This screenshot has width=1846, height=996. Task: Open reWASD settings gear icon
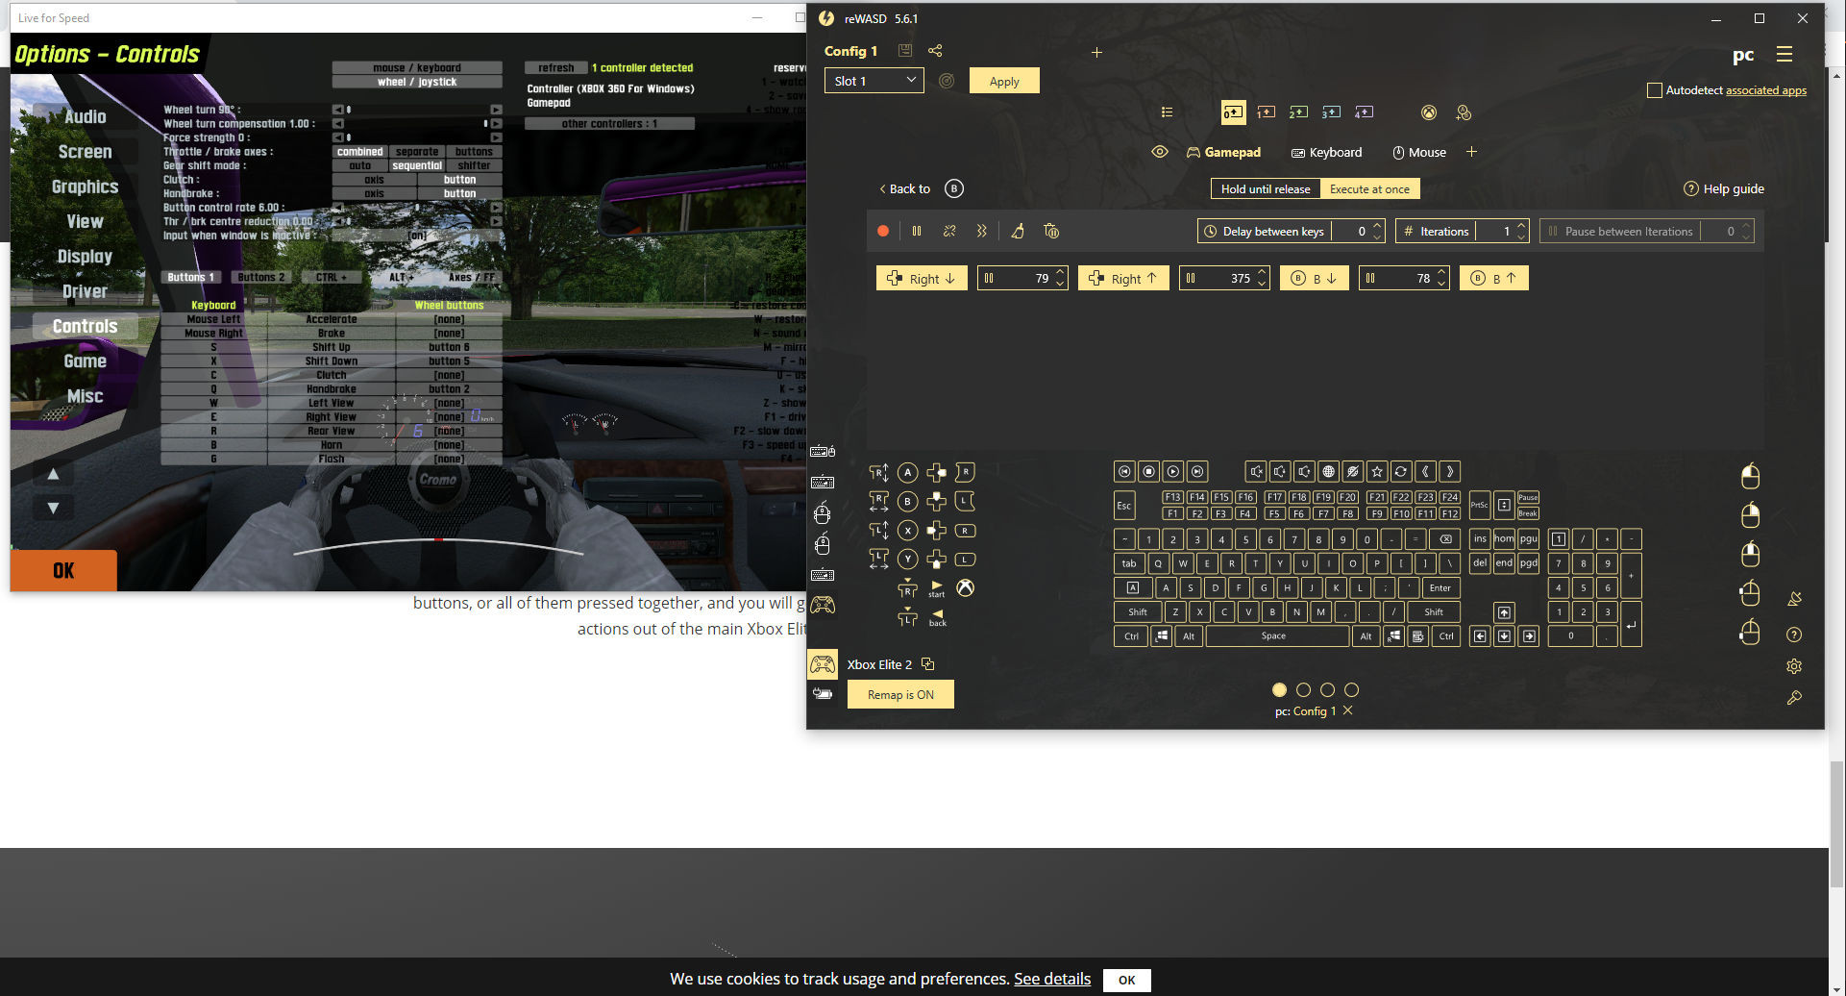tap(1794, 666)
